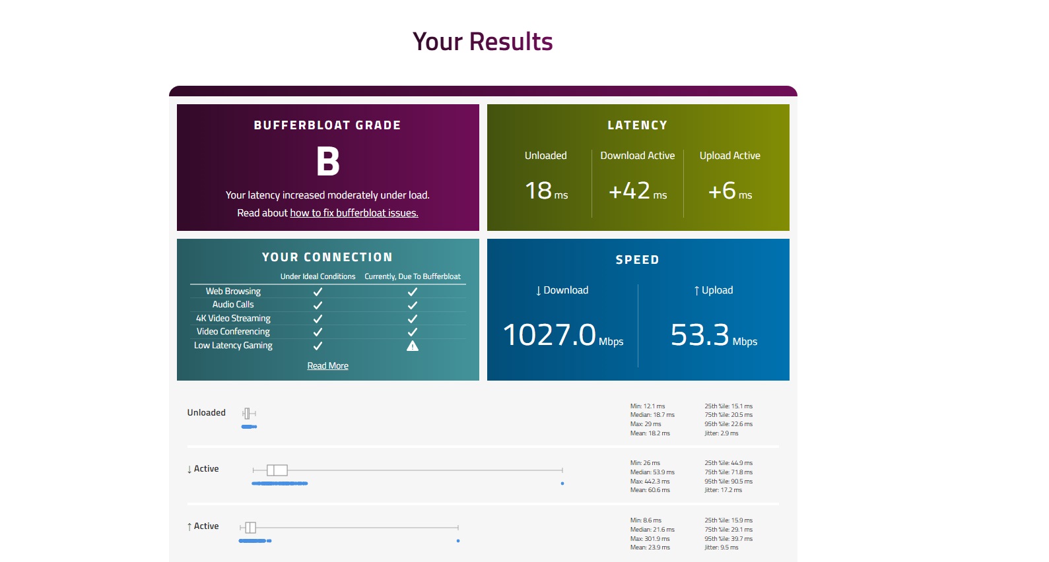1049x562 pixels.
Task: Click the 'Video Conferencing' row label
Action: [233, 332]
